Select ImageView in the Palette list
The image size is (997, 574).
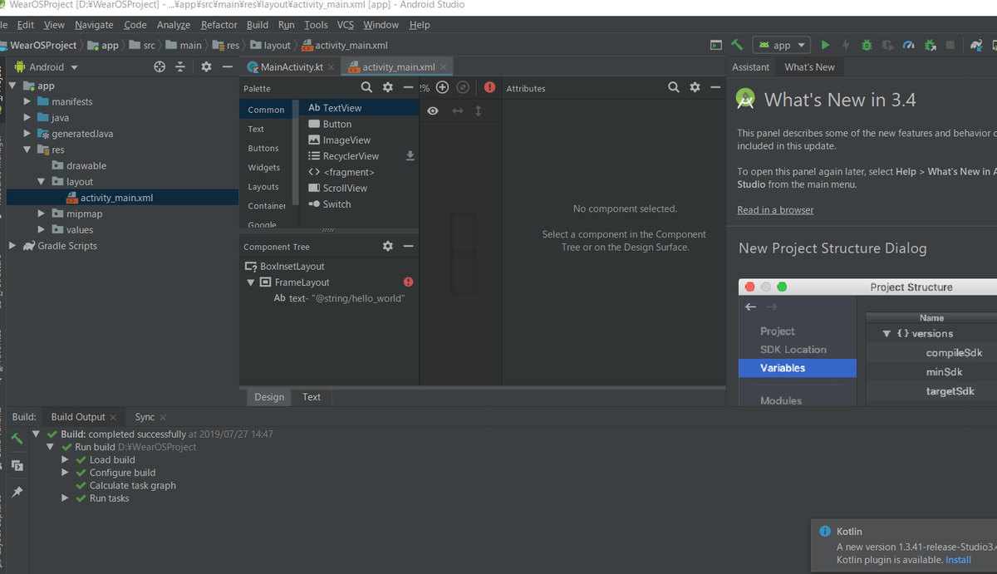(346, 140)
